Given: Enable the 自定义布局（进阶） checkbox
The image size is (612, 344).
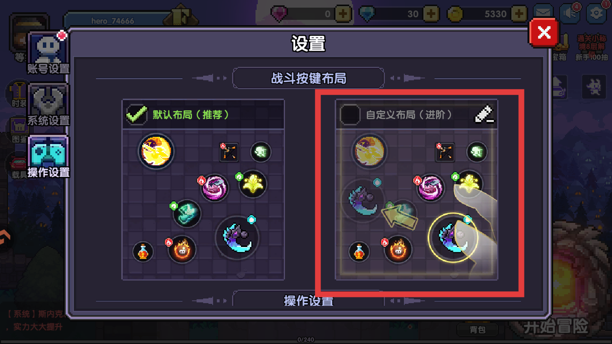Looking at the screenshot, I should click(x=350, y=115).
